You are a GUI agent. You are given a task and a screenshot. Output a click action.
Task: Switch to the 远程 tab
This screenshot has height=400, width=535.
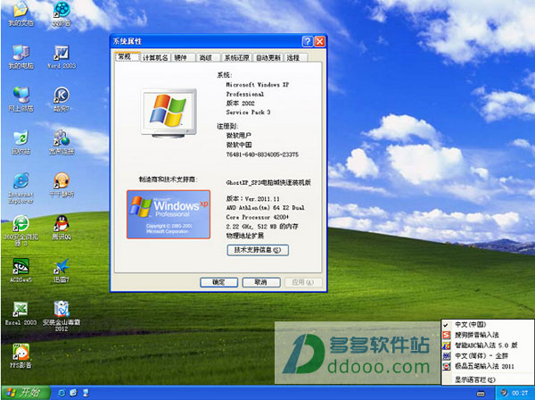[296, 58]
